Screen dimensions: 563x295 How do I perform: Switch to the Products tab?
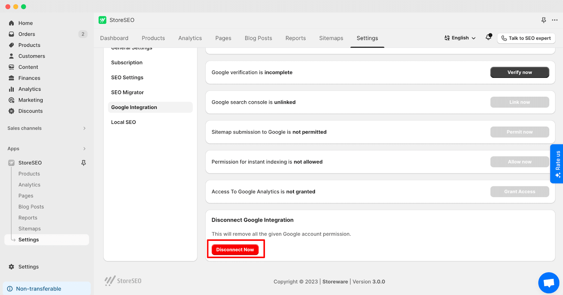[x=153, y=38]
